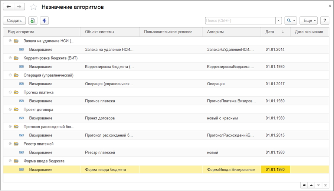Click in the Поиск search field

(240, 20)
